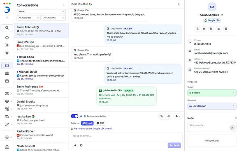Click the 482 Oakwood Lane address in profile
This screenshot has height=151, width=239.
tap(215, 62)
